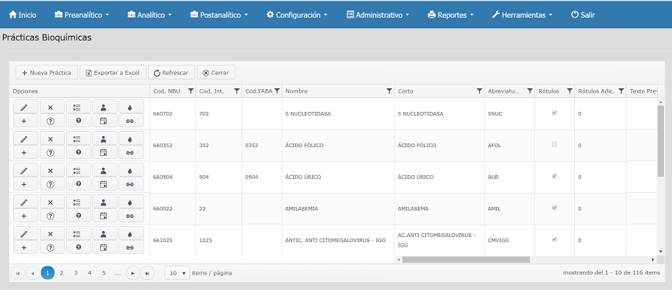Click the indented list icon in AMILASEMIA row
The height and width of the screenshot is (290, 672).
tap(77, 202)
